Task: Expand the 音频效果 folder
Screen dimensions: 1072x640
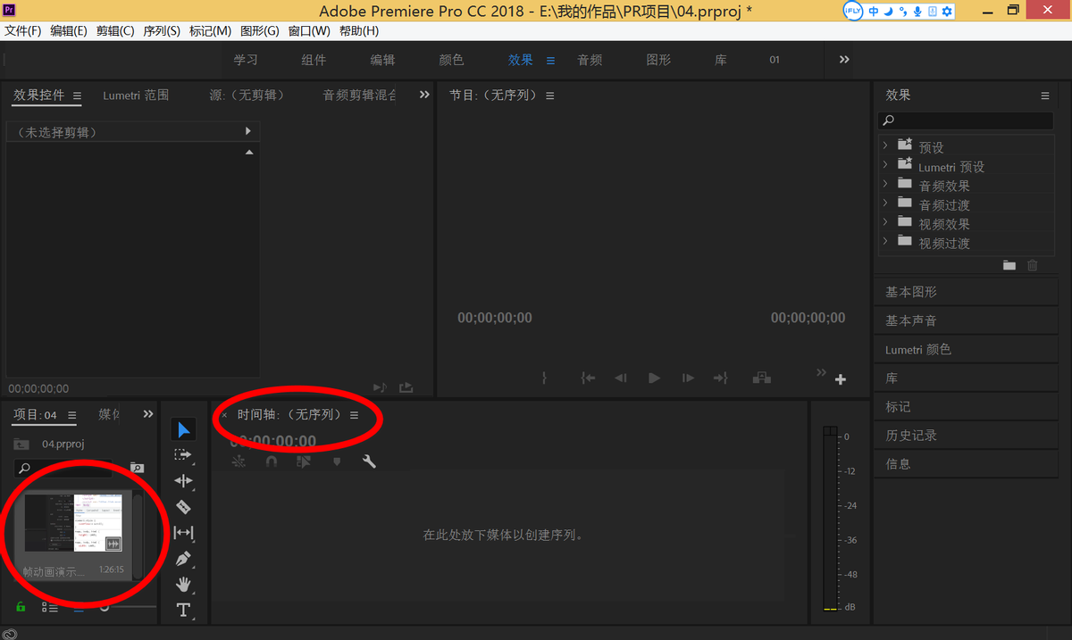Action: 885,183
